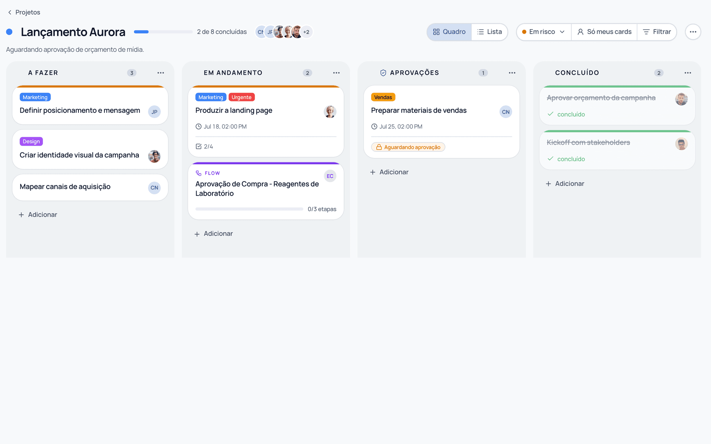Open A Fazer column options menu
The height and width of the screenshot is (444, 711).
[161, 73]
